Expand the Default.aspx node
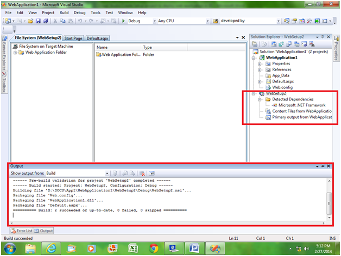Screen dimensions: 341x256 [260, 82]
